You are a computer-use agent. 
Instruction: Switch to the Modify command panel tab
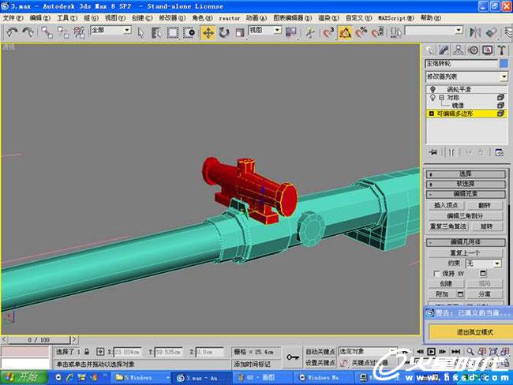(444, 50)
